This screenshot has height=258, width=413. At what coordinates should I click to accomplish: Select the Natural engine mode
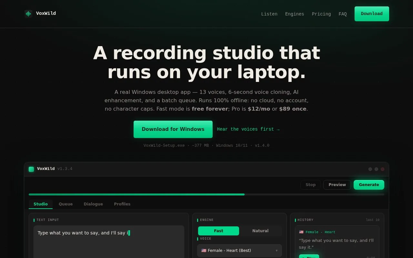(x=260, y=231)
